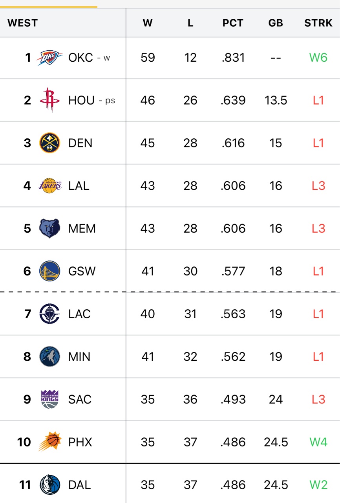Select the WEST conference header
This screenshot has width=340, height=503.
tap(23, 23)
